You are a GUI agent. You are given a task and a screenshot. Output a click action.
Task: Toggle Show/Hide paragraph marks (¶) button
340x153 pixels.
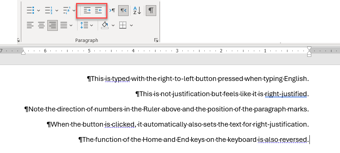(151, 10)
